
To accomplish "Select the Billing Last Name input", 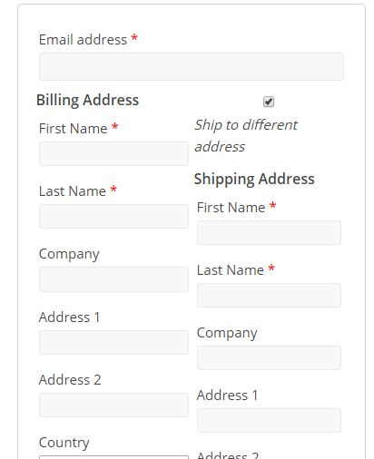I will tap(113, 216).
